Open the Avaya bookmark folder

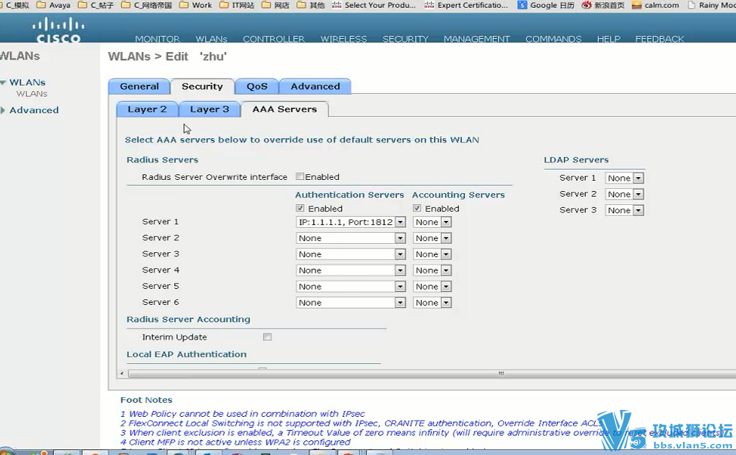(x=54, y=5)
